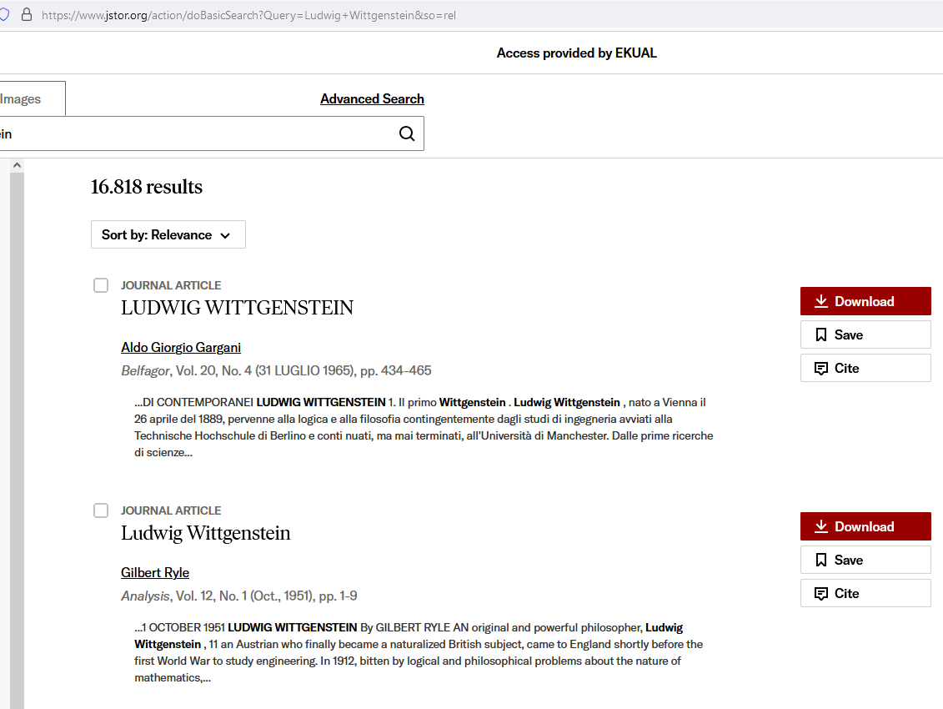The image size is (943, 709).
Task: Click Cite icon for Gilbert Ryle article
Action: point(820,593)
